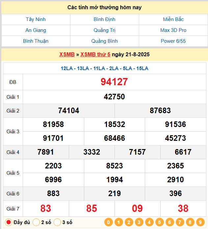
Task: Click the Giải 7 row label
Action: (x=13, y=209)
